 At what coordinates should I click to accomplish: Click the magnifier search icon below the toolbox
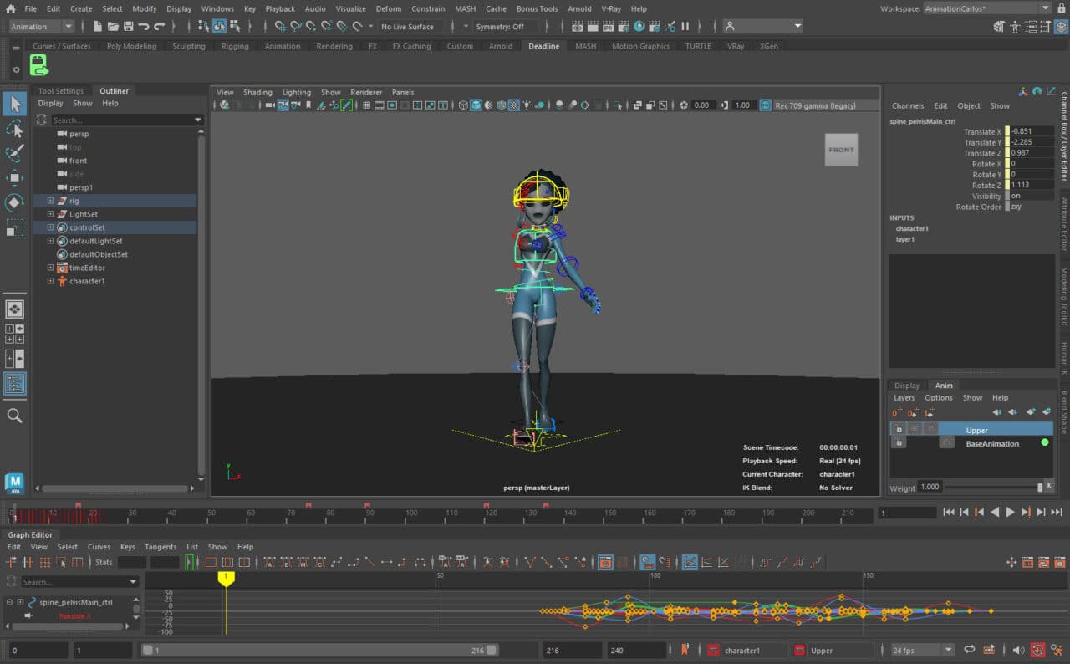click(x=15, y=416)
